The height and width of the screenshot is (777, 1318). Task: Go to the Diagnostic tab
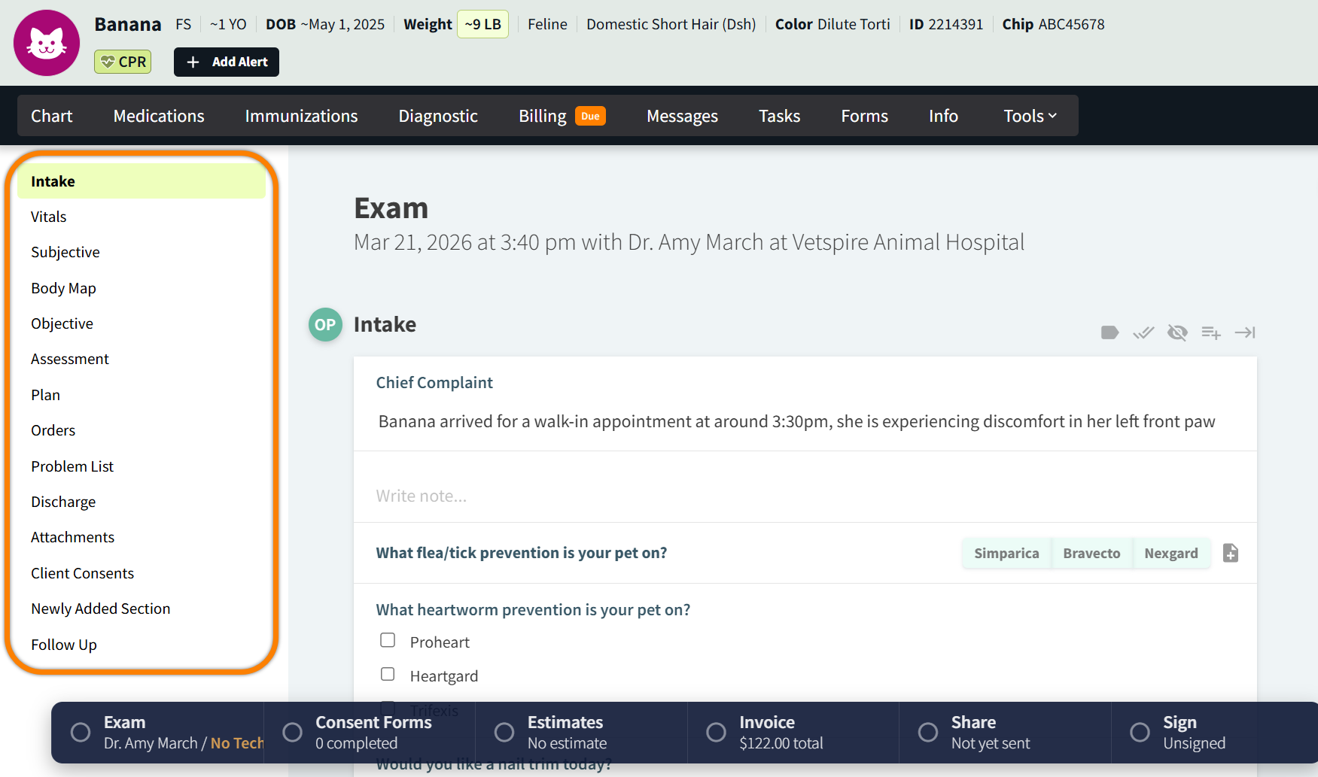pos(438,116)
